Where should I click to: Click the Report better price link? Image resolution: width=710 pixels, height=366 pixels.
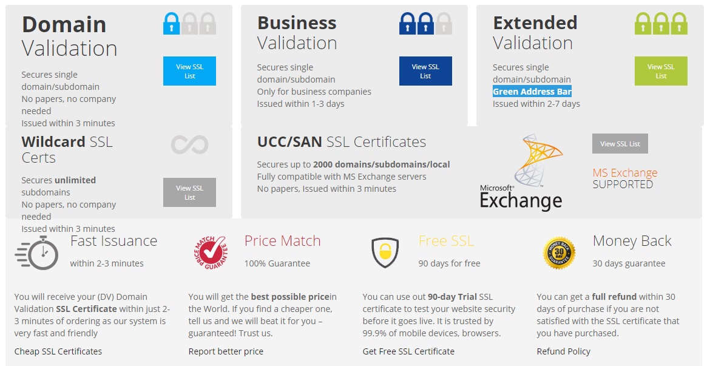point(226,351)
